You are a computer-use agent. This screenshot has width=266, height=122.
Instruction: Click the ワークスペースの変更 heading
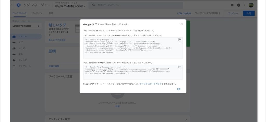[60, 76]
